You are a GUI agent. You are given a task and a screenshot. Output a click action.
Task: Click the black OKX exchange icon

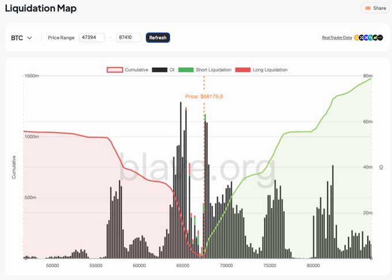point(361,37)
